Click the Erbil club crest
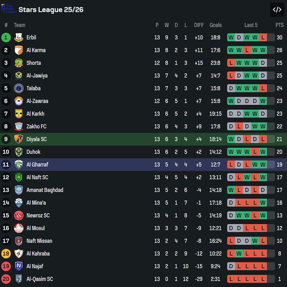The width and height of the screenshot is (287, 287). coord(19,38)
